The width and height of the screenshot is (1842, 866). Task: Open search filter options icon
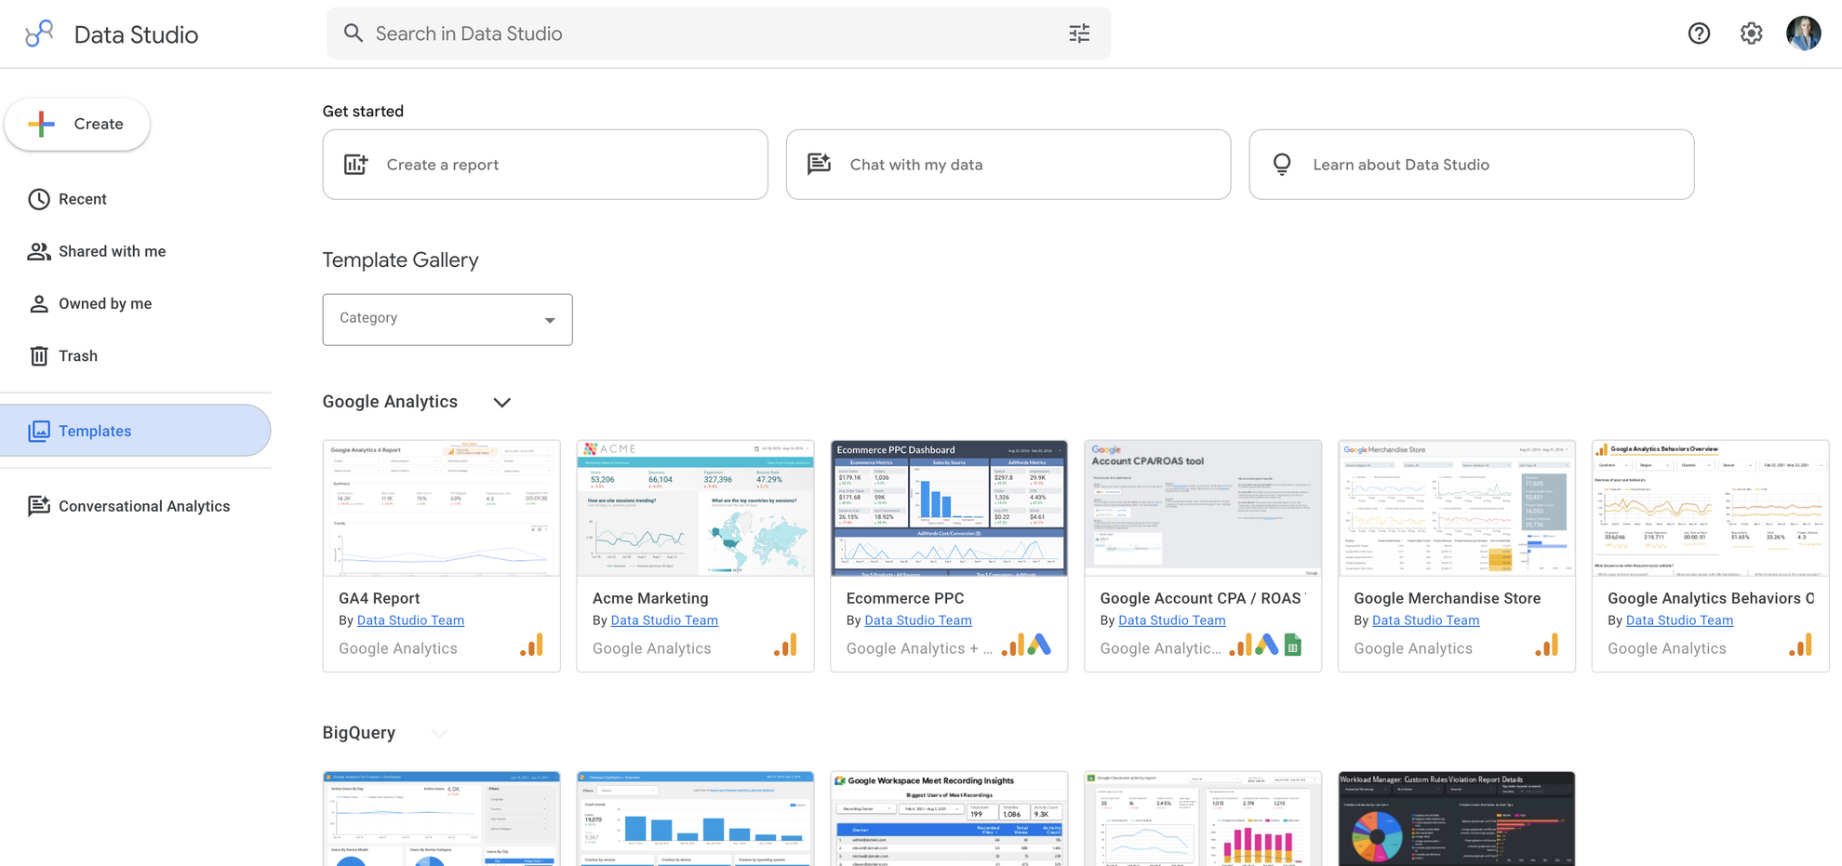(x=1079, y=33)
